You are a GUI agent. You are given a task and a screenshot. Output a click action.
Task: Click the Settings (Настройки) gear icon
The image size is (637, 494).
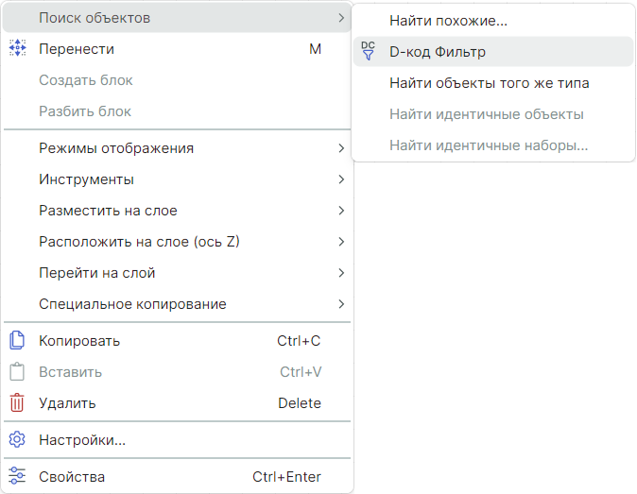(x=16, y=440)
